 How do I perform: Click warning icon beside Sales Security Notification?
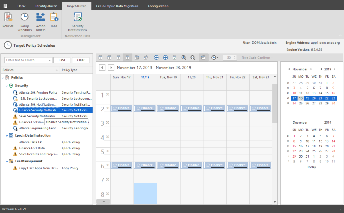(x=15, y=116)
